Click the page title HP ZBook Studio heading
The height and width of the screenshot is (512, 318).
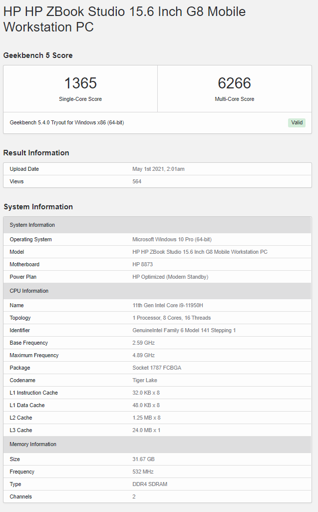(124, 19)
